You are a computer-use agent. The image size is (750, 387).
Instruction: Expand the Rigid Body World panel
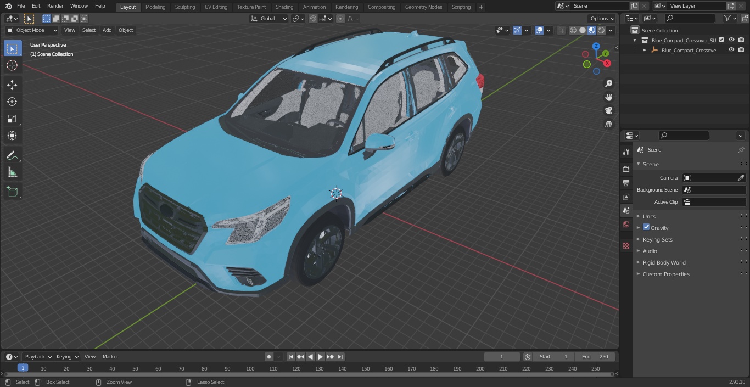(664, 262)
